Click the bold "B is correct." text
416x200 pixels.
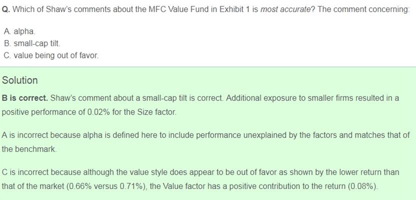pos(25,97)
